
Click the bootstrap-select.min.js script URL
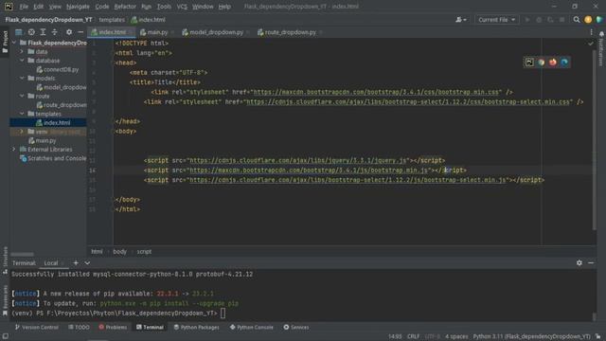(x=348, y=180)
